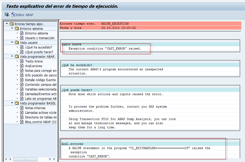
Task: Click the document icon beside ¿Qué ha sucedido?
Action: point(22,47)
